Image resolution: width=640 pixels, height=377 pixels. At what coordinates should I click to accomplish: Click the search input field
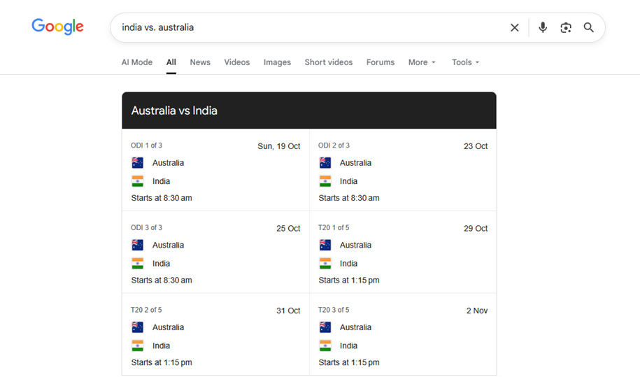click(308, 27)
